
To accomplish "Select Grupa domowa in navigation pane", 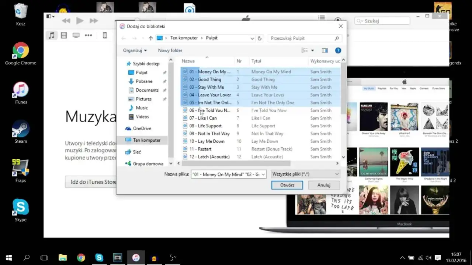I will coord(148,164).
